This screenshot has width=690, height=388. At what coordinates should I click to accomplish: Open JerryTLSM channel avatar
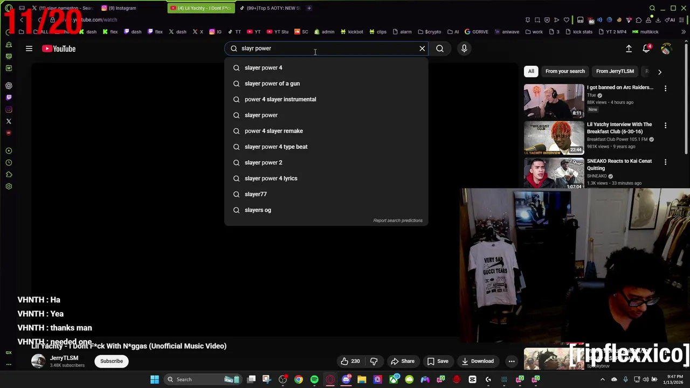pos(38,361)
